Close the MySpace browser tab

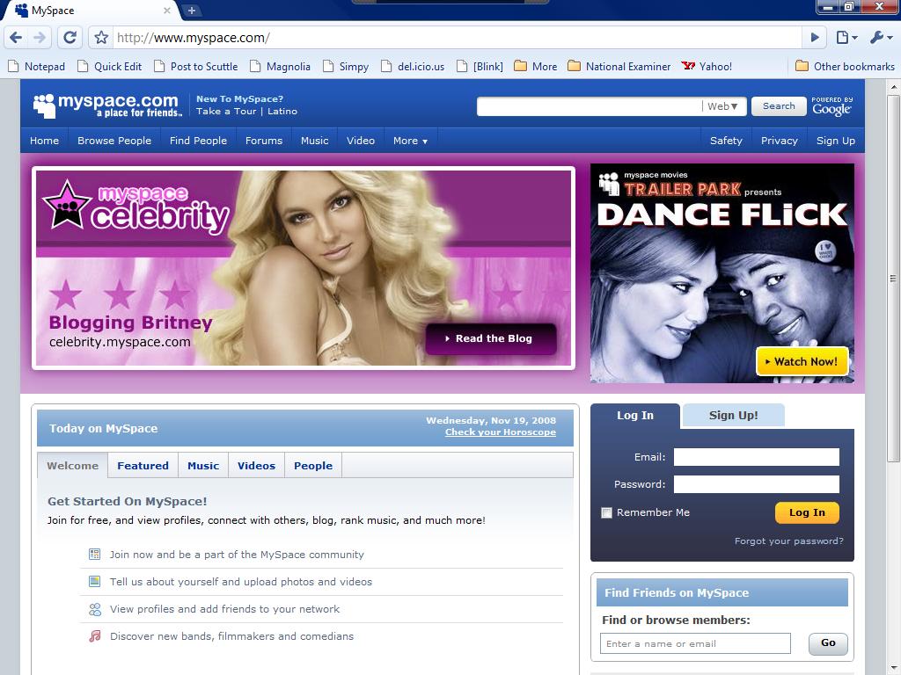(x=166, y=11)
